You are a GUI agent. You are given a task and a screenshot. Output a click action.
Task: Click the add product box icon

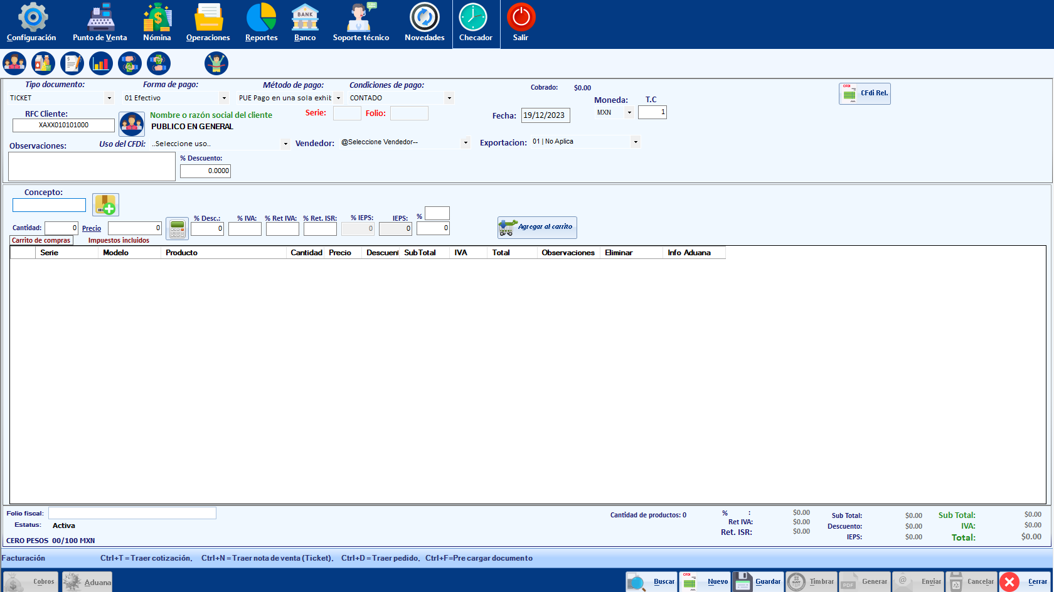(105, 205)
